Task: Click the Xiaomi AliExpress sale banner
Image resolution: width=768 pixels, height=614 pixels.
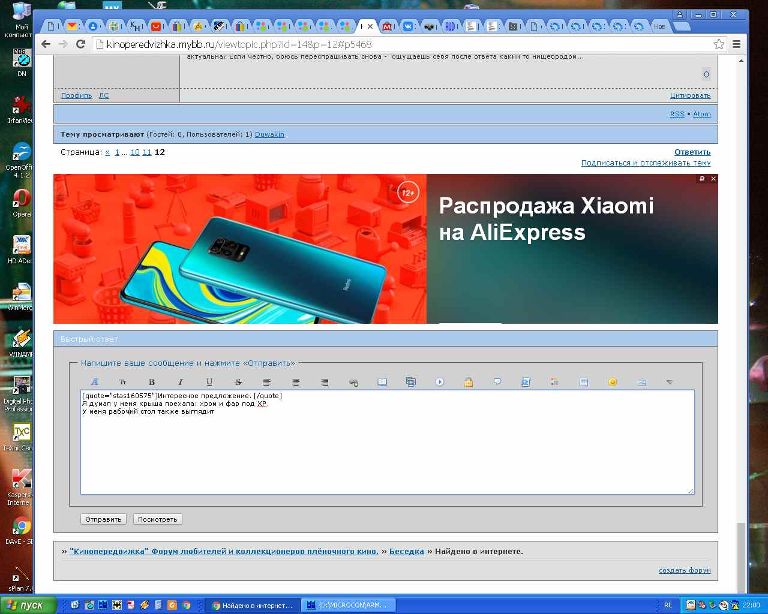Action: click(386, 249)
